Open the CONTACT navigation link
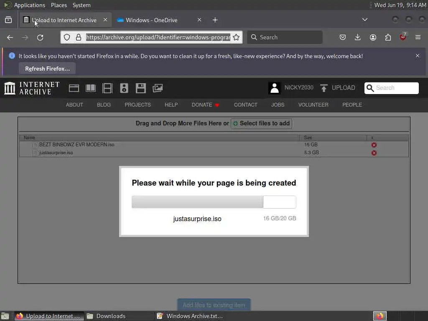The image size is (428, 321). [x=245, y=105]
